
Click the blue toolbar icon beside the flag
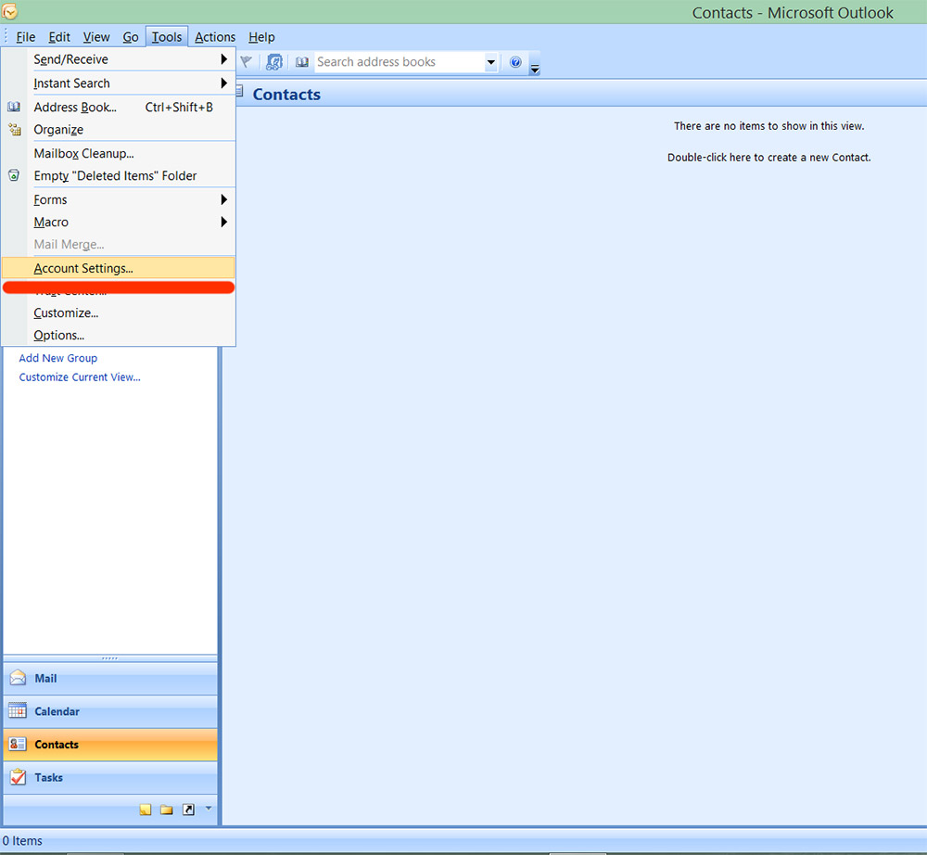tap(274, 61)
